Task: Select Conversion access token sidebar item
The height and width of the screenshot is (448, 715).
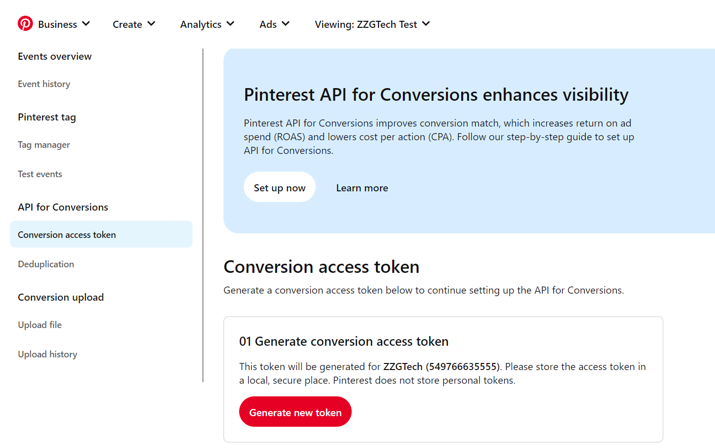Action: point(101,234)
